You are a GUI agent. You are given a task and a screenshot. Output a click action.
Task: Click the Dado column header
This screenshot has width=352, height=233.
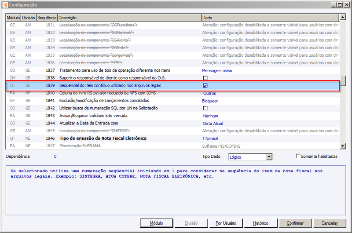point(270,18)
